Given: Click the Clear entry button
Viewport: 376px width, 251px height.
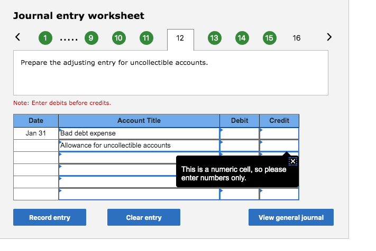Looking at the screenshot, I should pyautogui.click(x=144, y=217).
